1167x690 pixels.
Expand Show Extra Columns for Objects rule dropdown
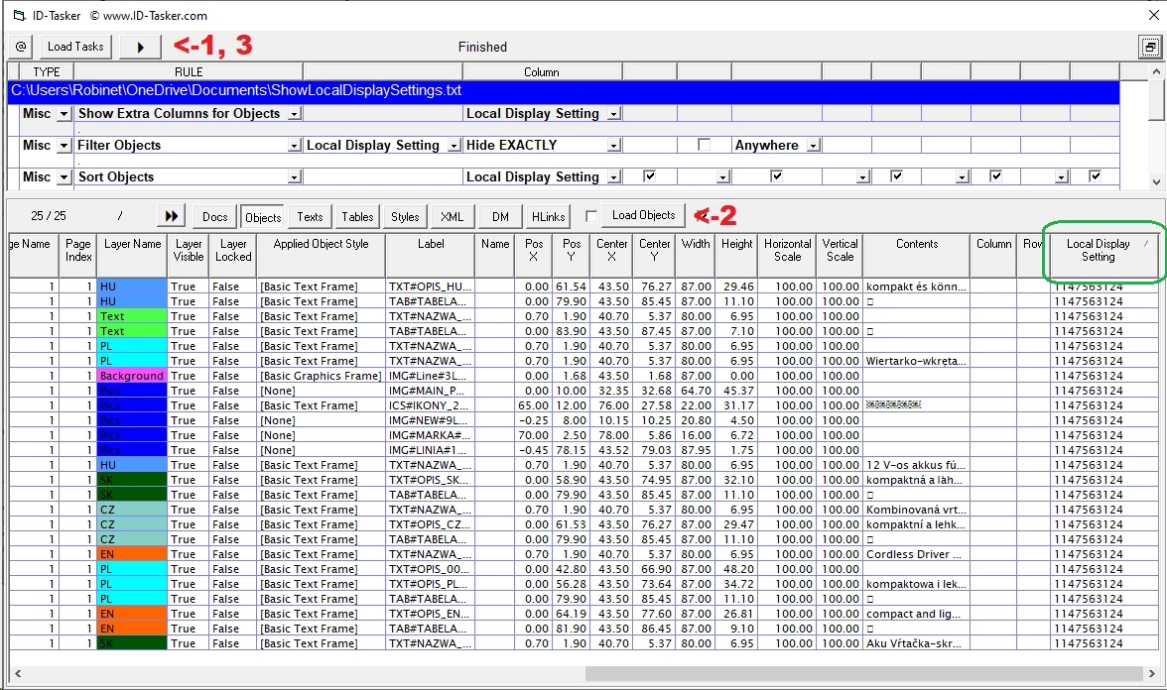[295, 114]
